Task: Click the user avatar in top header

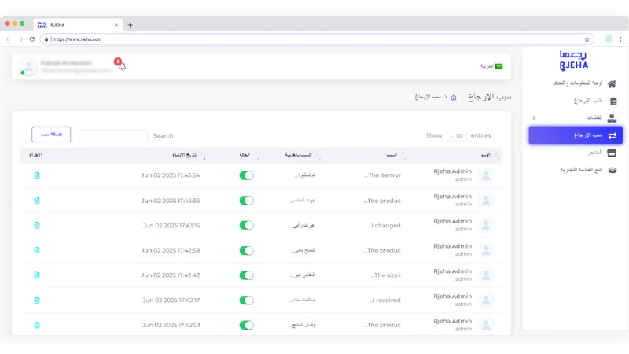Action: tap(28, 67)
